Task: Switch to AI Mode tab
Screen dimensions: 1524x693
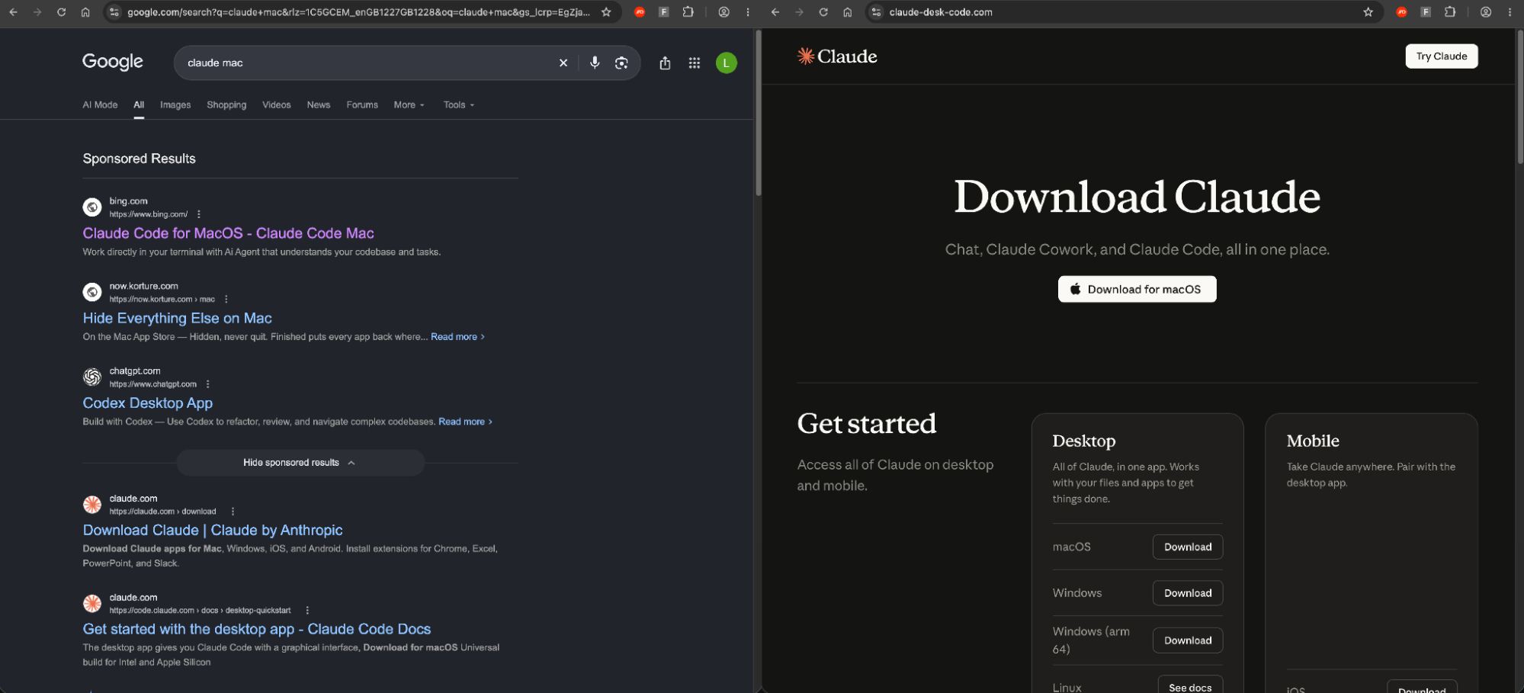Action: point(100,105)
